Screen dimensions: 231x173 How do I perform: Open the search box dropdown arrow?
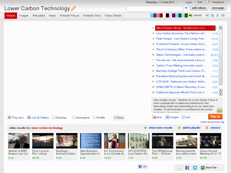pos(186,8)
